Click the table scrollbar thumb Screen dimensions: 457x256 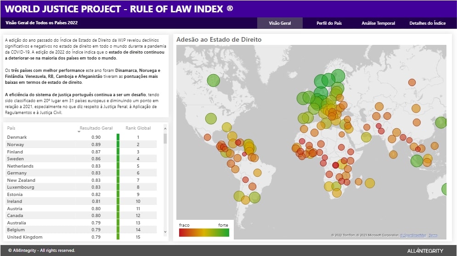165,139
